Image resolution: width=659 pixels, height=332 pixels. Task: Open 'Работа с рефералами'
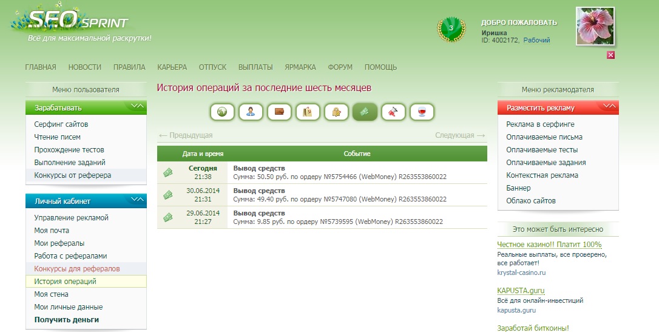tap(70, 256)
